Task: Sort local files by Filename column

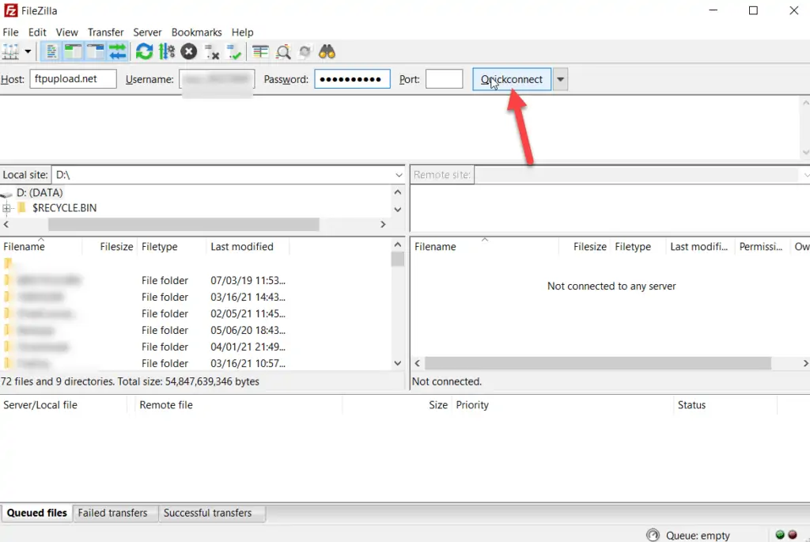Action: tap(41, 246)
